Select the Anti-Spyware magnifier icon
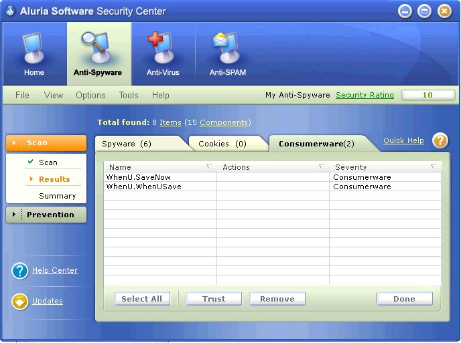The width and height of the screenshot is (461, 343). pyautogui.click(x=97, y=48)
